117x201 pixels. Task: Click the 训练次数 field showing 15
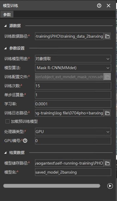[73, 86]
